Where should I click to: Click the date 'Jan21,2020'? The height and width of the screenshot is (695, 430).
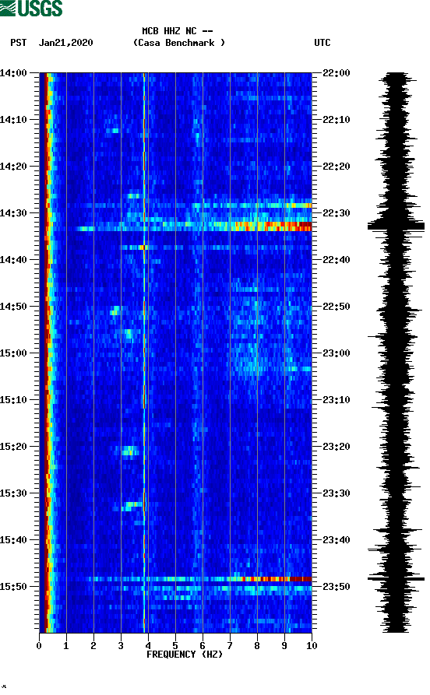pos(65,43)
